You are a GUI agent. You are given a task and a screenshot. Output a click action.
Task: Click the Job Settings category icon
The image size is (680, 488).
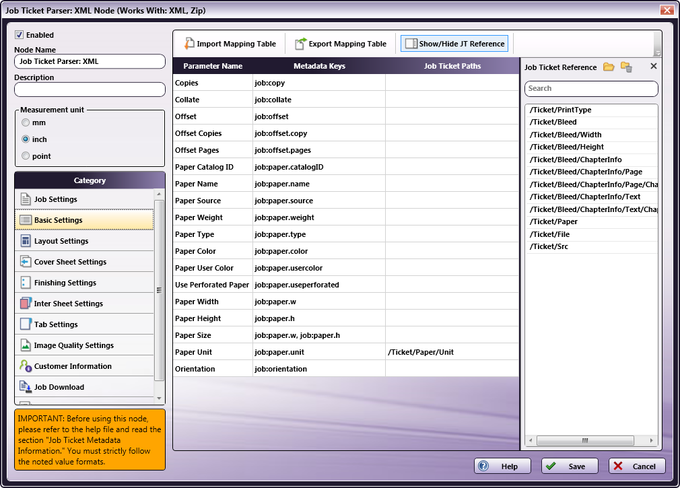click(26, 199)
